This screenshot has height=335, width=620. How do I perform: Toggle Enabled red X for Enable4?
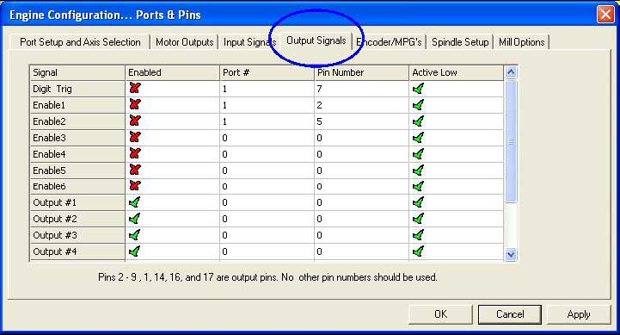tap(135, 153)
